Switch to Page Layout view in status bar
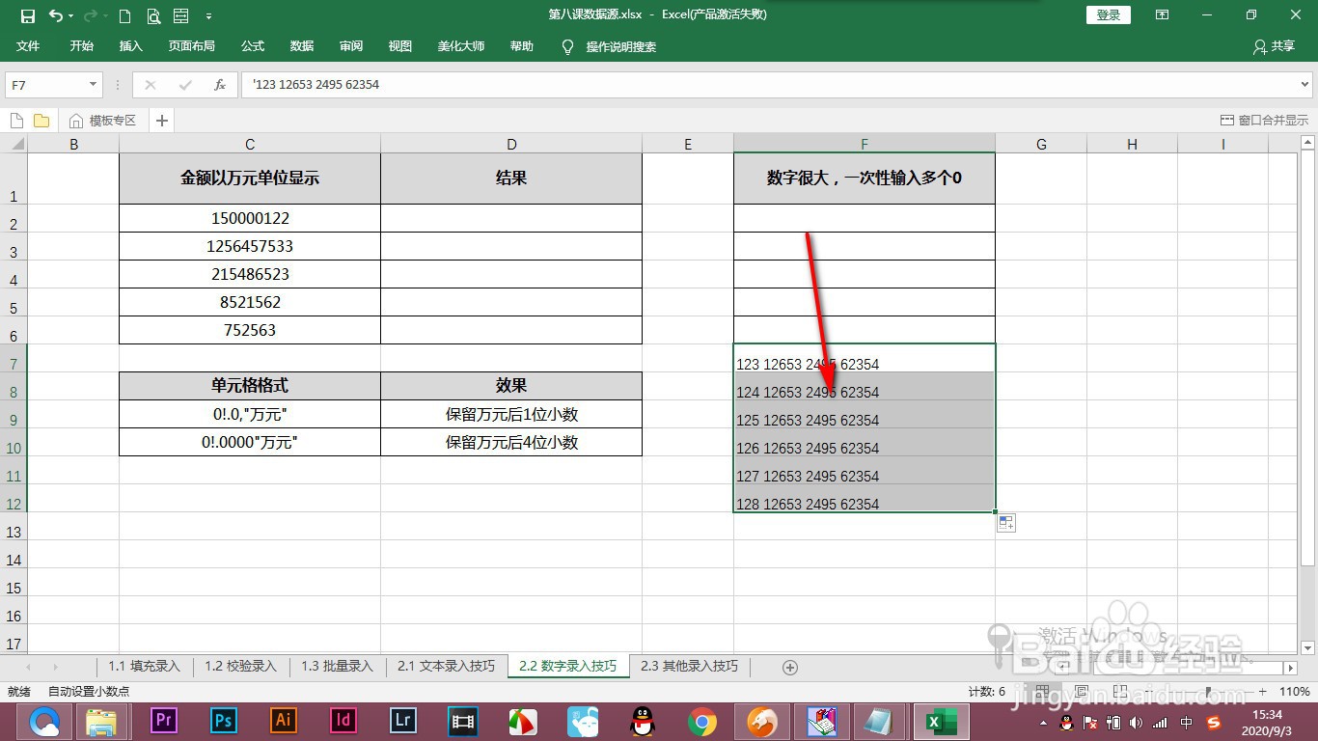 point(1080,691)
